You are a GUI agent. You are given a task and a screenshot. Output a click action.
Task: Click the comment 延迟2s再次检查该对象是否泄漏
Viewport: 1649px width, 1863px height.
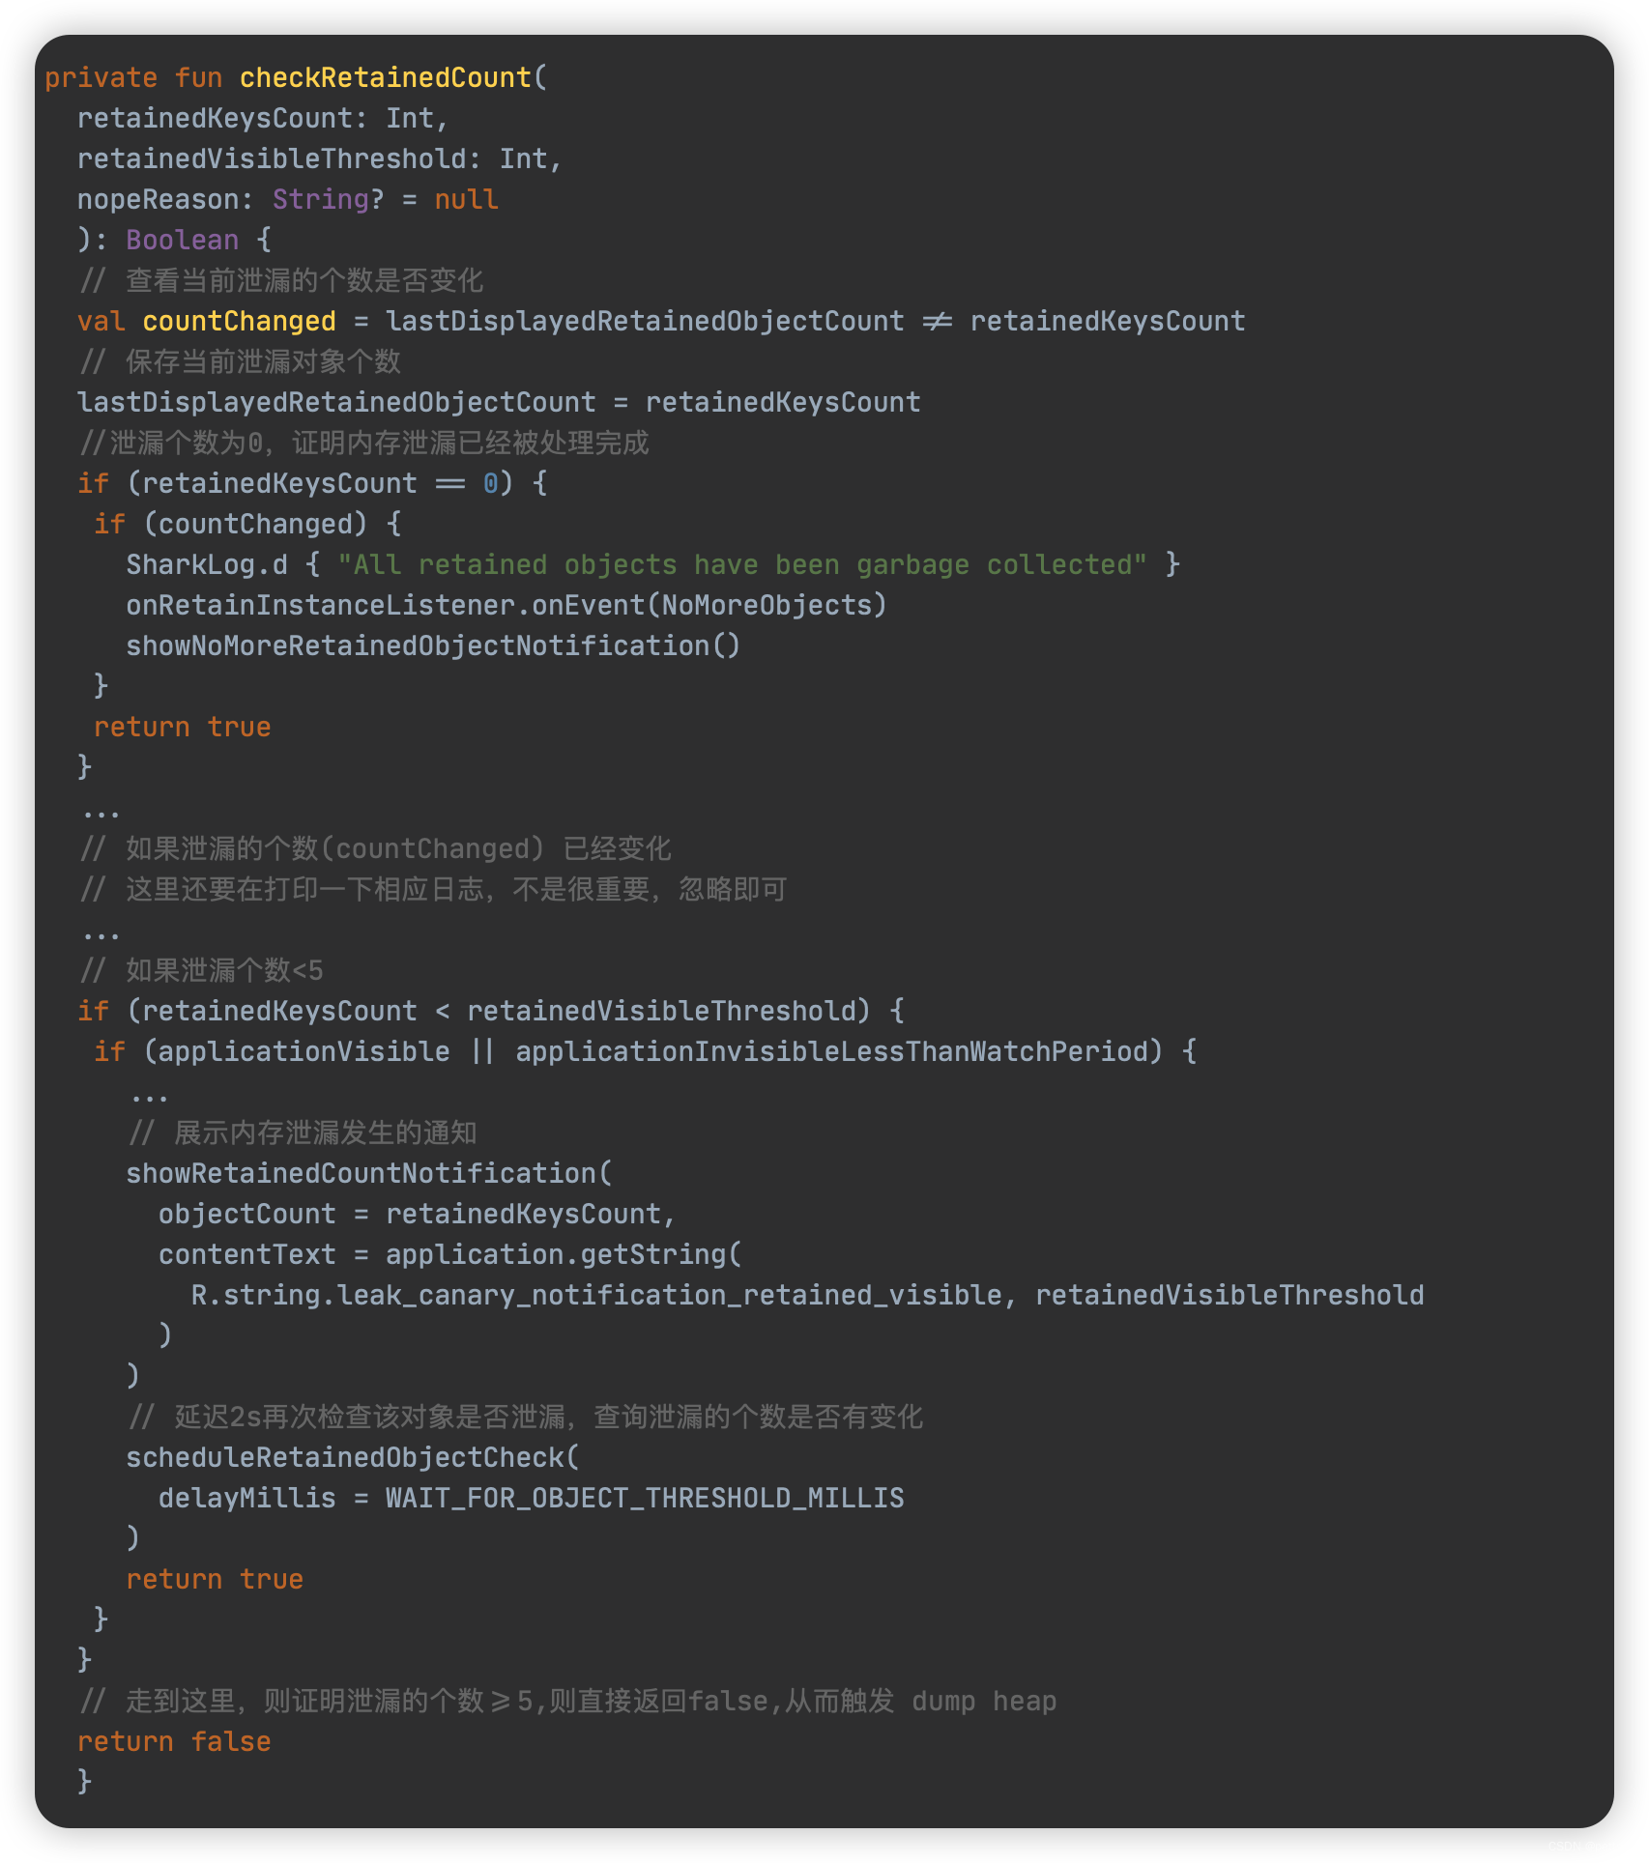point(526,1417)
